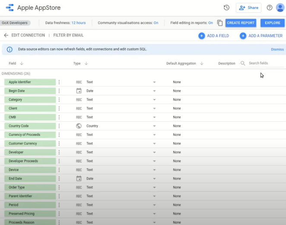Open three-dot menu for Begin Date
This screenshot has width=286, height=225.
click(x=59, y=91)
